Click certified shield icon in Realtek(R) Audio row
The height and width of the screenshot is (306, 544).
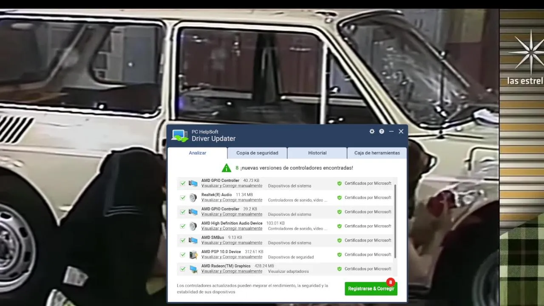(x=339, y=198)
